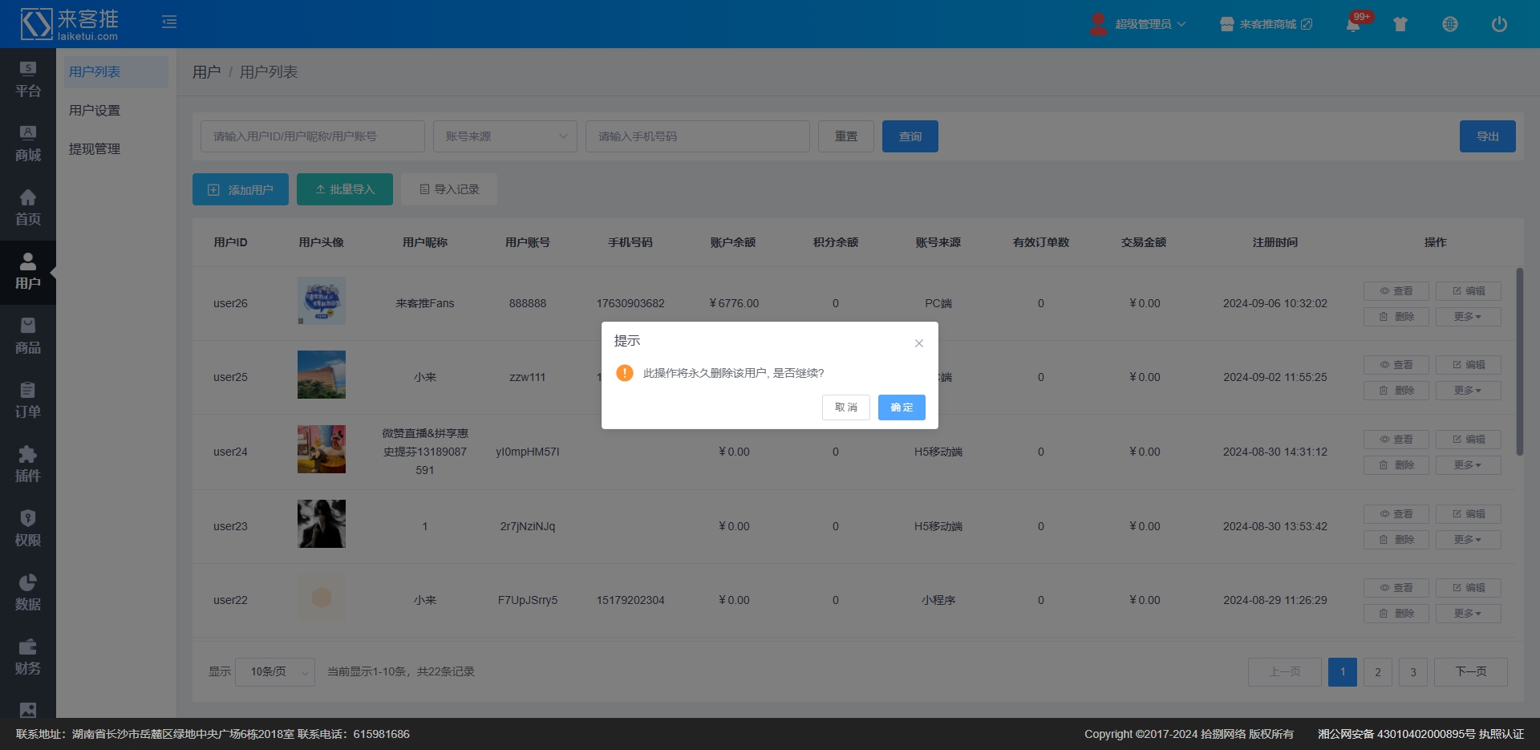Close the 提示 dialog with X
1540x750 pixels.
[919, 343]
